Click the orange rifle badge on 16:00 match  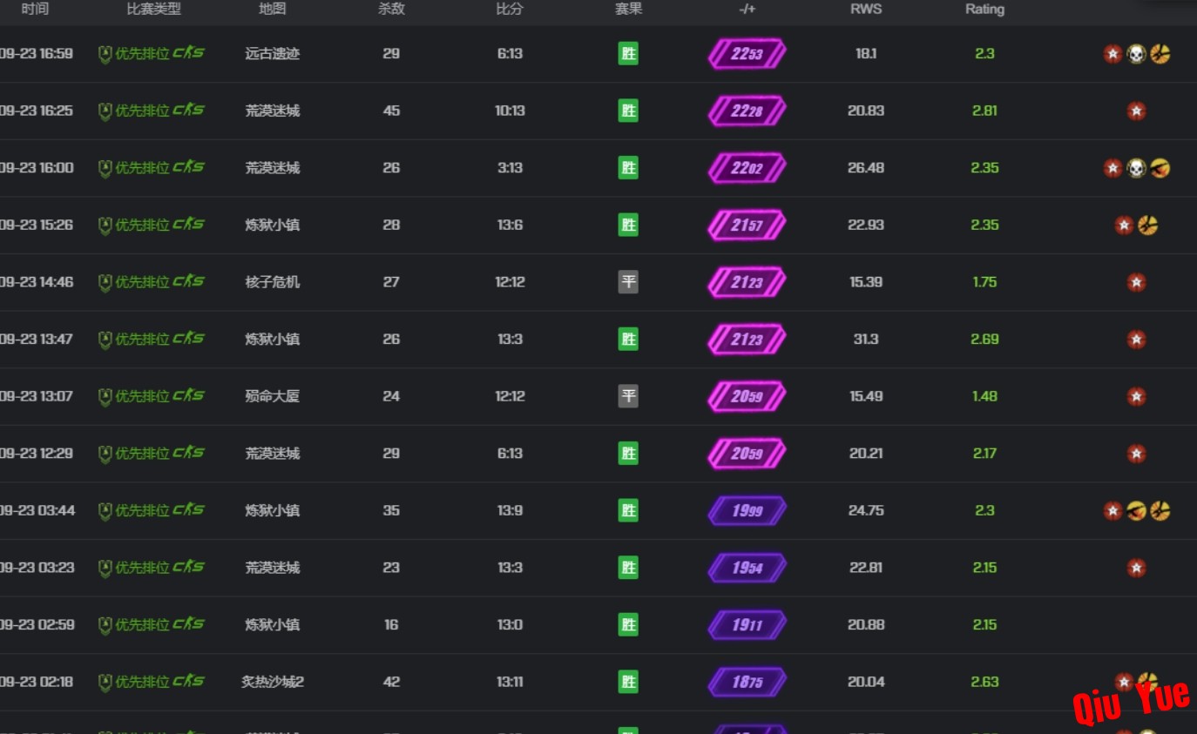pos(1160,168)
